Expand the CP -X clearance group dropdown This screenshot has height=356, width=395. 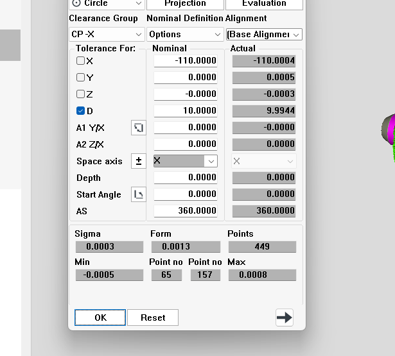(107, 34)
